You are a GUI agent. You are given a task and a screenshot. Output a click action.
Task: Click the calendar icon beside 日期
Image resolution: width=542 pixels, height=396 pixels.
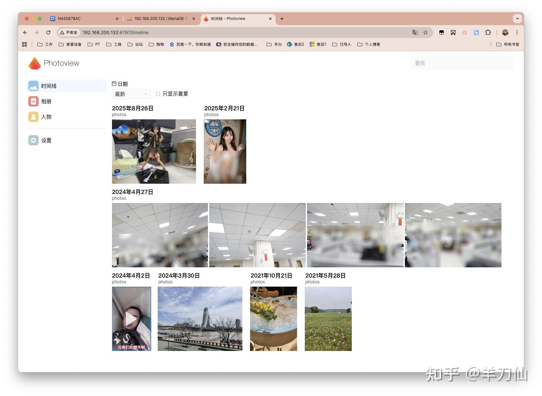pos(114,83)
